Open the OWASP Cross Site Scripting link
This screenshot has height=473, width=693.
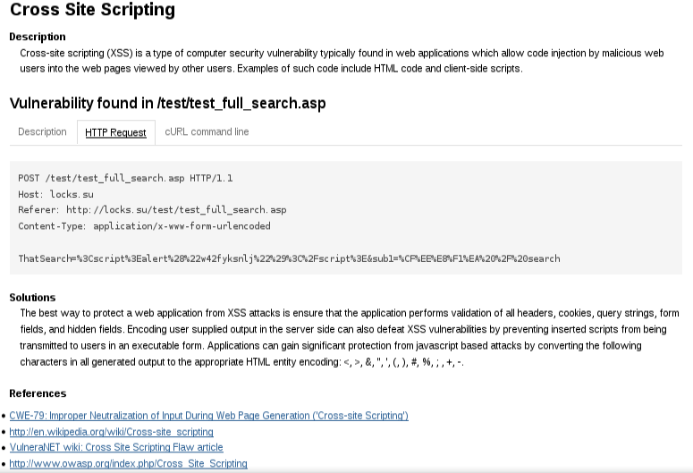[128, 463]
